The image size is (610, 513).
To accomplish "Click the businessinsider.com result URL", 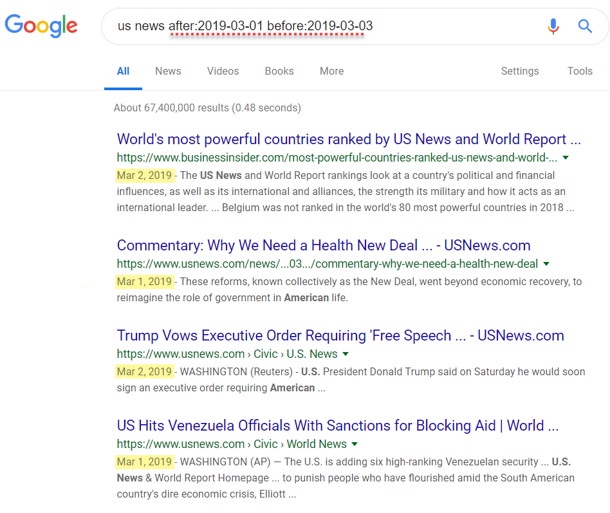I will pyautogui.click(x=337, y=158).
